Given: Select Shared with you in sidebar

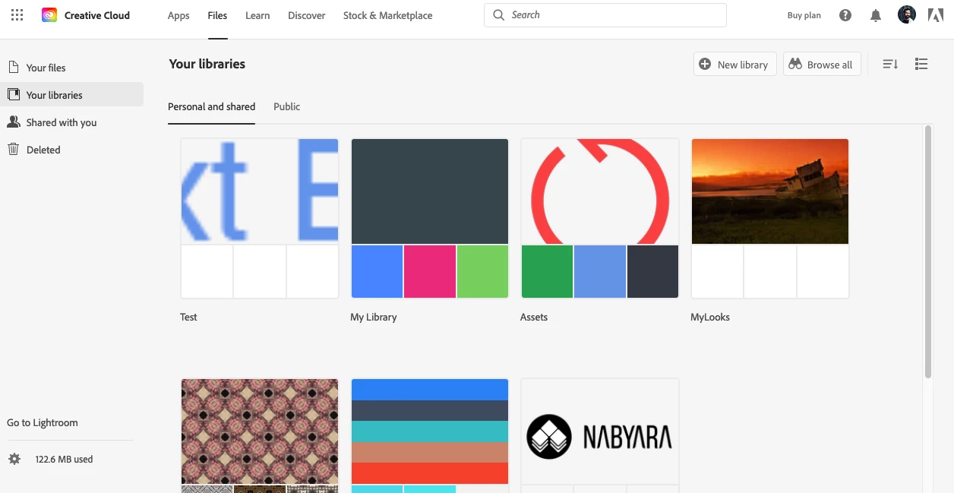Looking at the screenshot, I should coord(71,122).
